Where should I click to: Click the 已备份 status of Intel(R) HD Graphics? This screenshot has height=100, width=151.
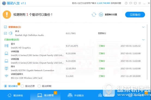[102, 46]
